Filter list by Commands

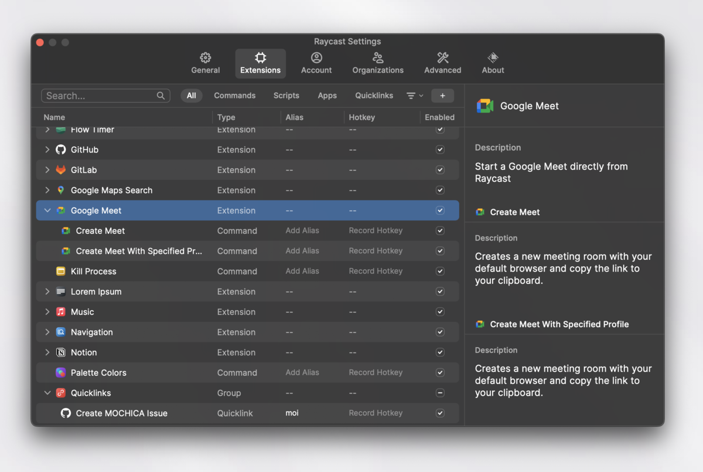[x=234, y=96]
